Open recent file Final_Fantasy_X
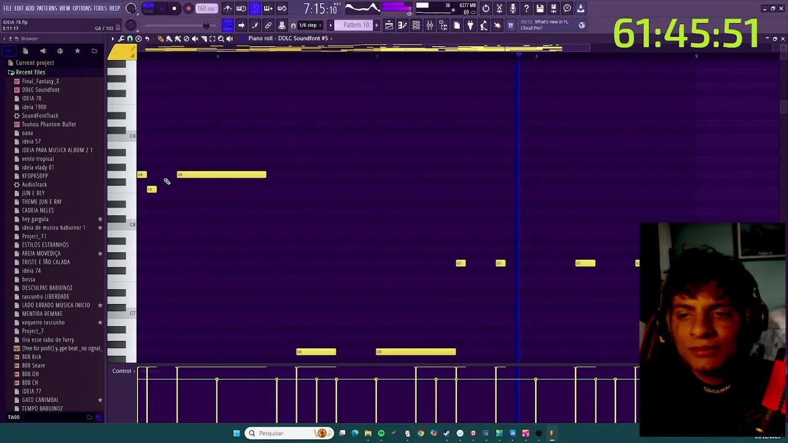Image resolution: width=788 pixels, height=443 pixels. [x=41, y=81]
